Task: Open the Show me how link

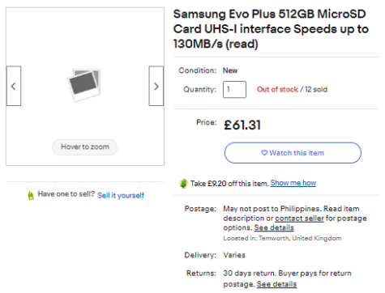Action: pyautogui.click(x=293, y=183)
